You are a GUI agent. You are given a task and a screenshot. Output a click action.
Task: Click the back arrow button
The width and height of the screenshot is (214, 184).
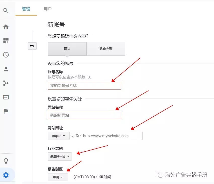(x=32, y=46)
